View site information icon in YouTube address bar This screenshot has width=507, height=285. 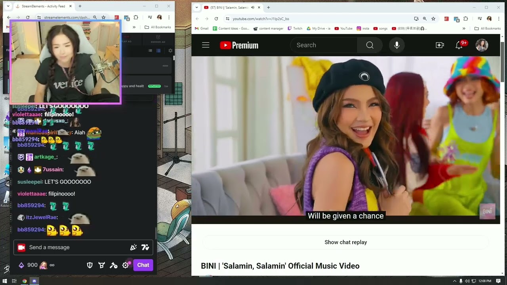click(x=227, y=19)
